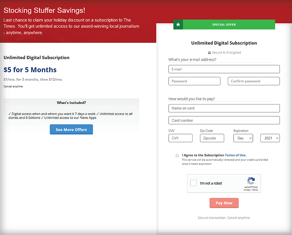
Task: Focus the Card number field
Action: pos(224,120)
